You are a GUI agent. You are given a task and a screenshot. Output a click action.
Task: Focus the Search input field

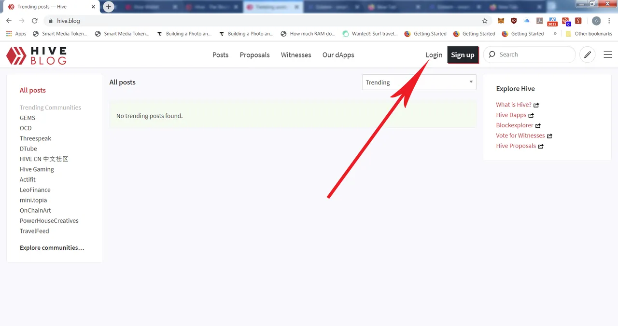coord(529,54)
